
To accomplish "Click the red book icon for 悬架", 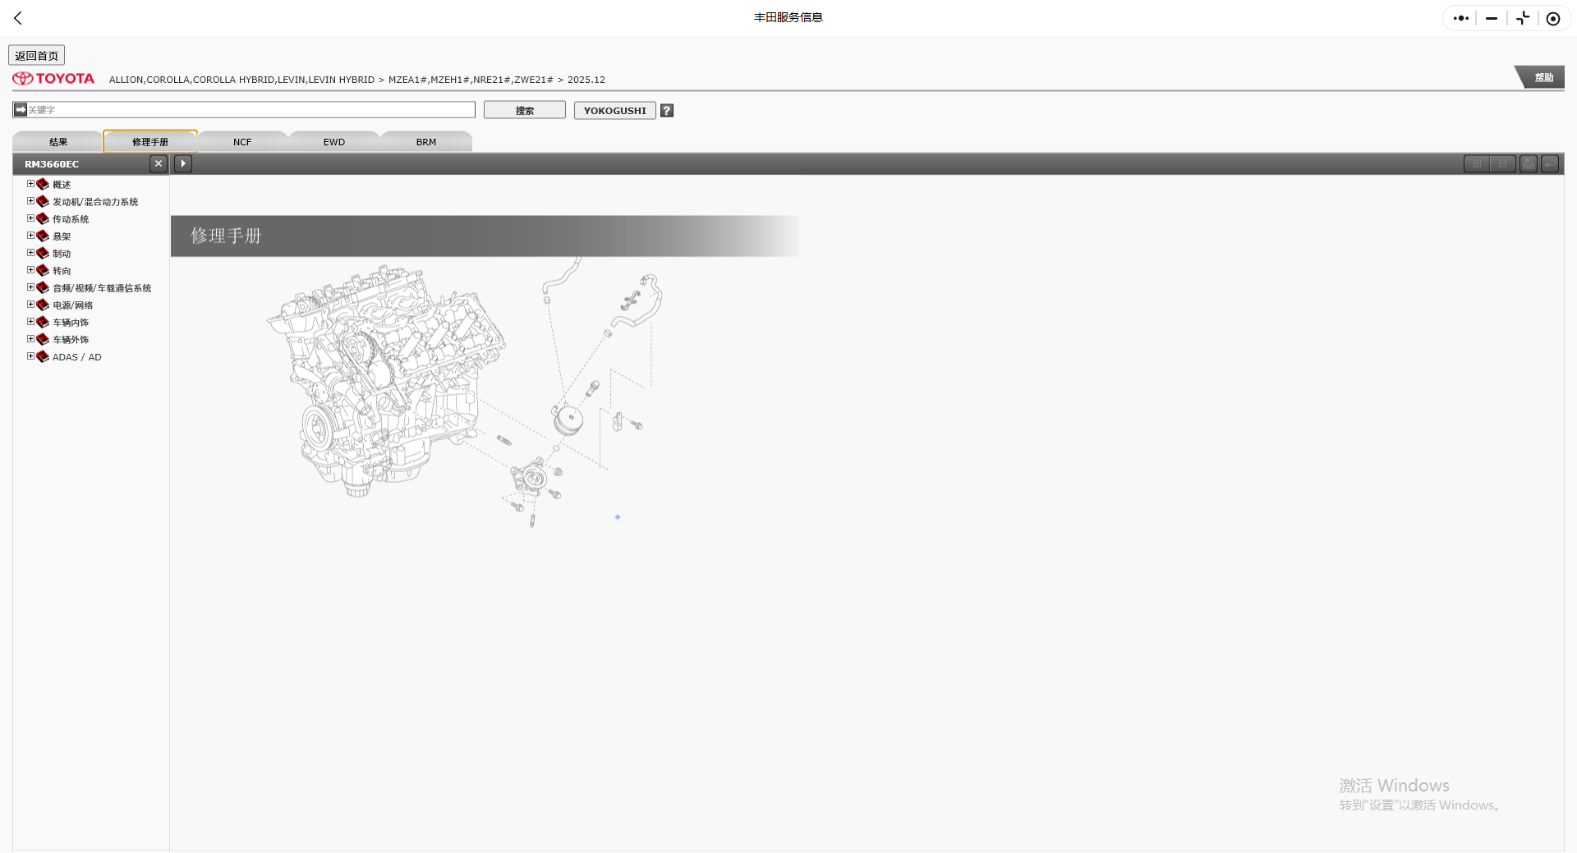I will point(43,236).
